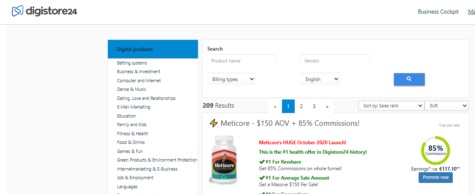Open the Fitness & Health category
The height and width of the screenshot is (194, 475).
click(133, 134)
